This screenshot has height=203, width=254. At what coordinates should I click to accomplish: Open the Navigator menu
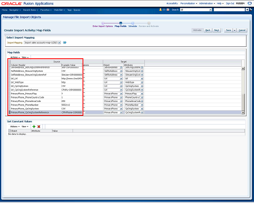click(x=15, y=9)
